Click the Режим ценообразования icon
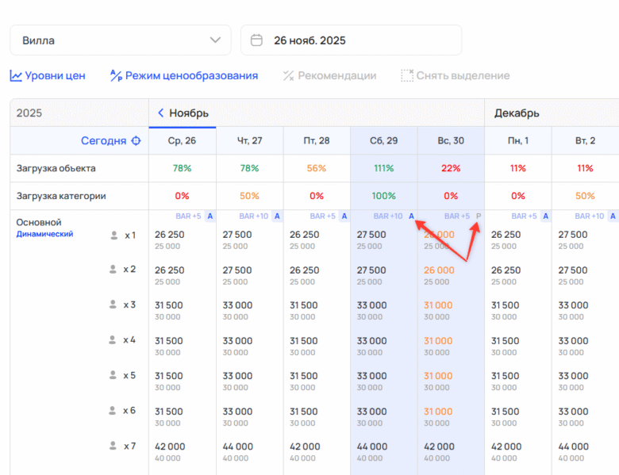The width and height of the screenshot is (619, 475). tap(116, 76)
